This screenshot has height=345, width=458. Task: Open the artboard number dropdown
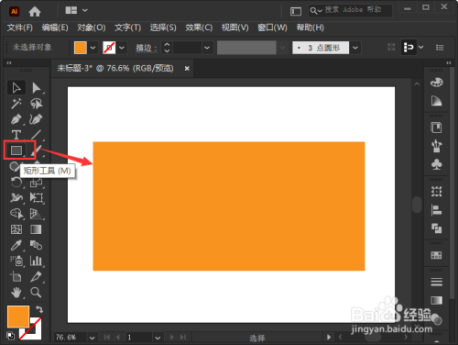tap(158, 338)
